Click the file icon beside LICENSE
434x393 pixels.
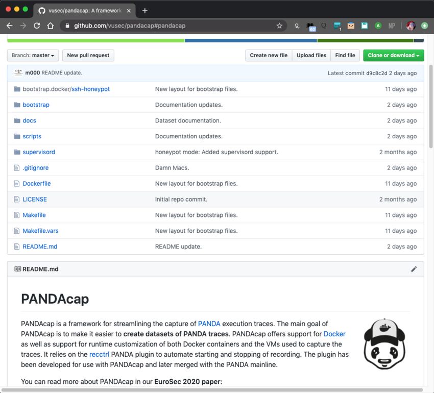tap(17, 199)
